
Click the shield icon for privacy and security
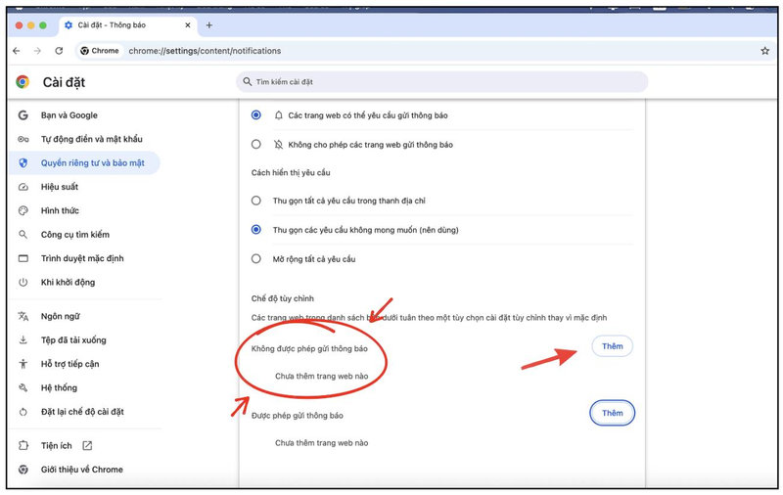(x=23, y=162)
